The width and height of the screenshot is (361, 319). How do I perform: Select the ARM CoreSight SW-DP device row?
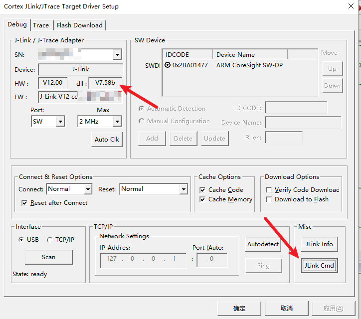pyautogui.click(x=249, y=65)
